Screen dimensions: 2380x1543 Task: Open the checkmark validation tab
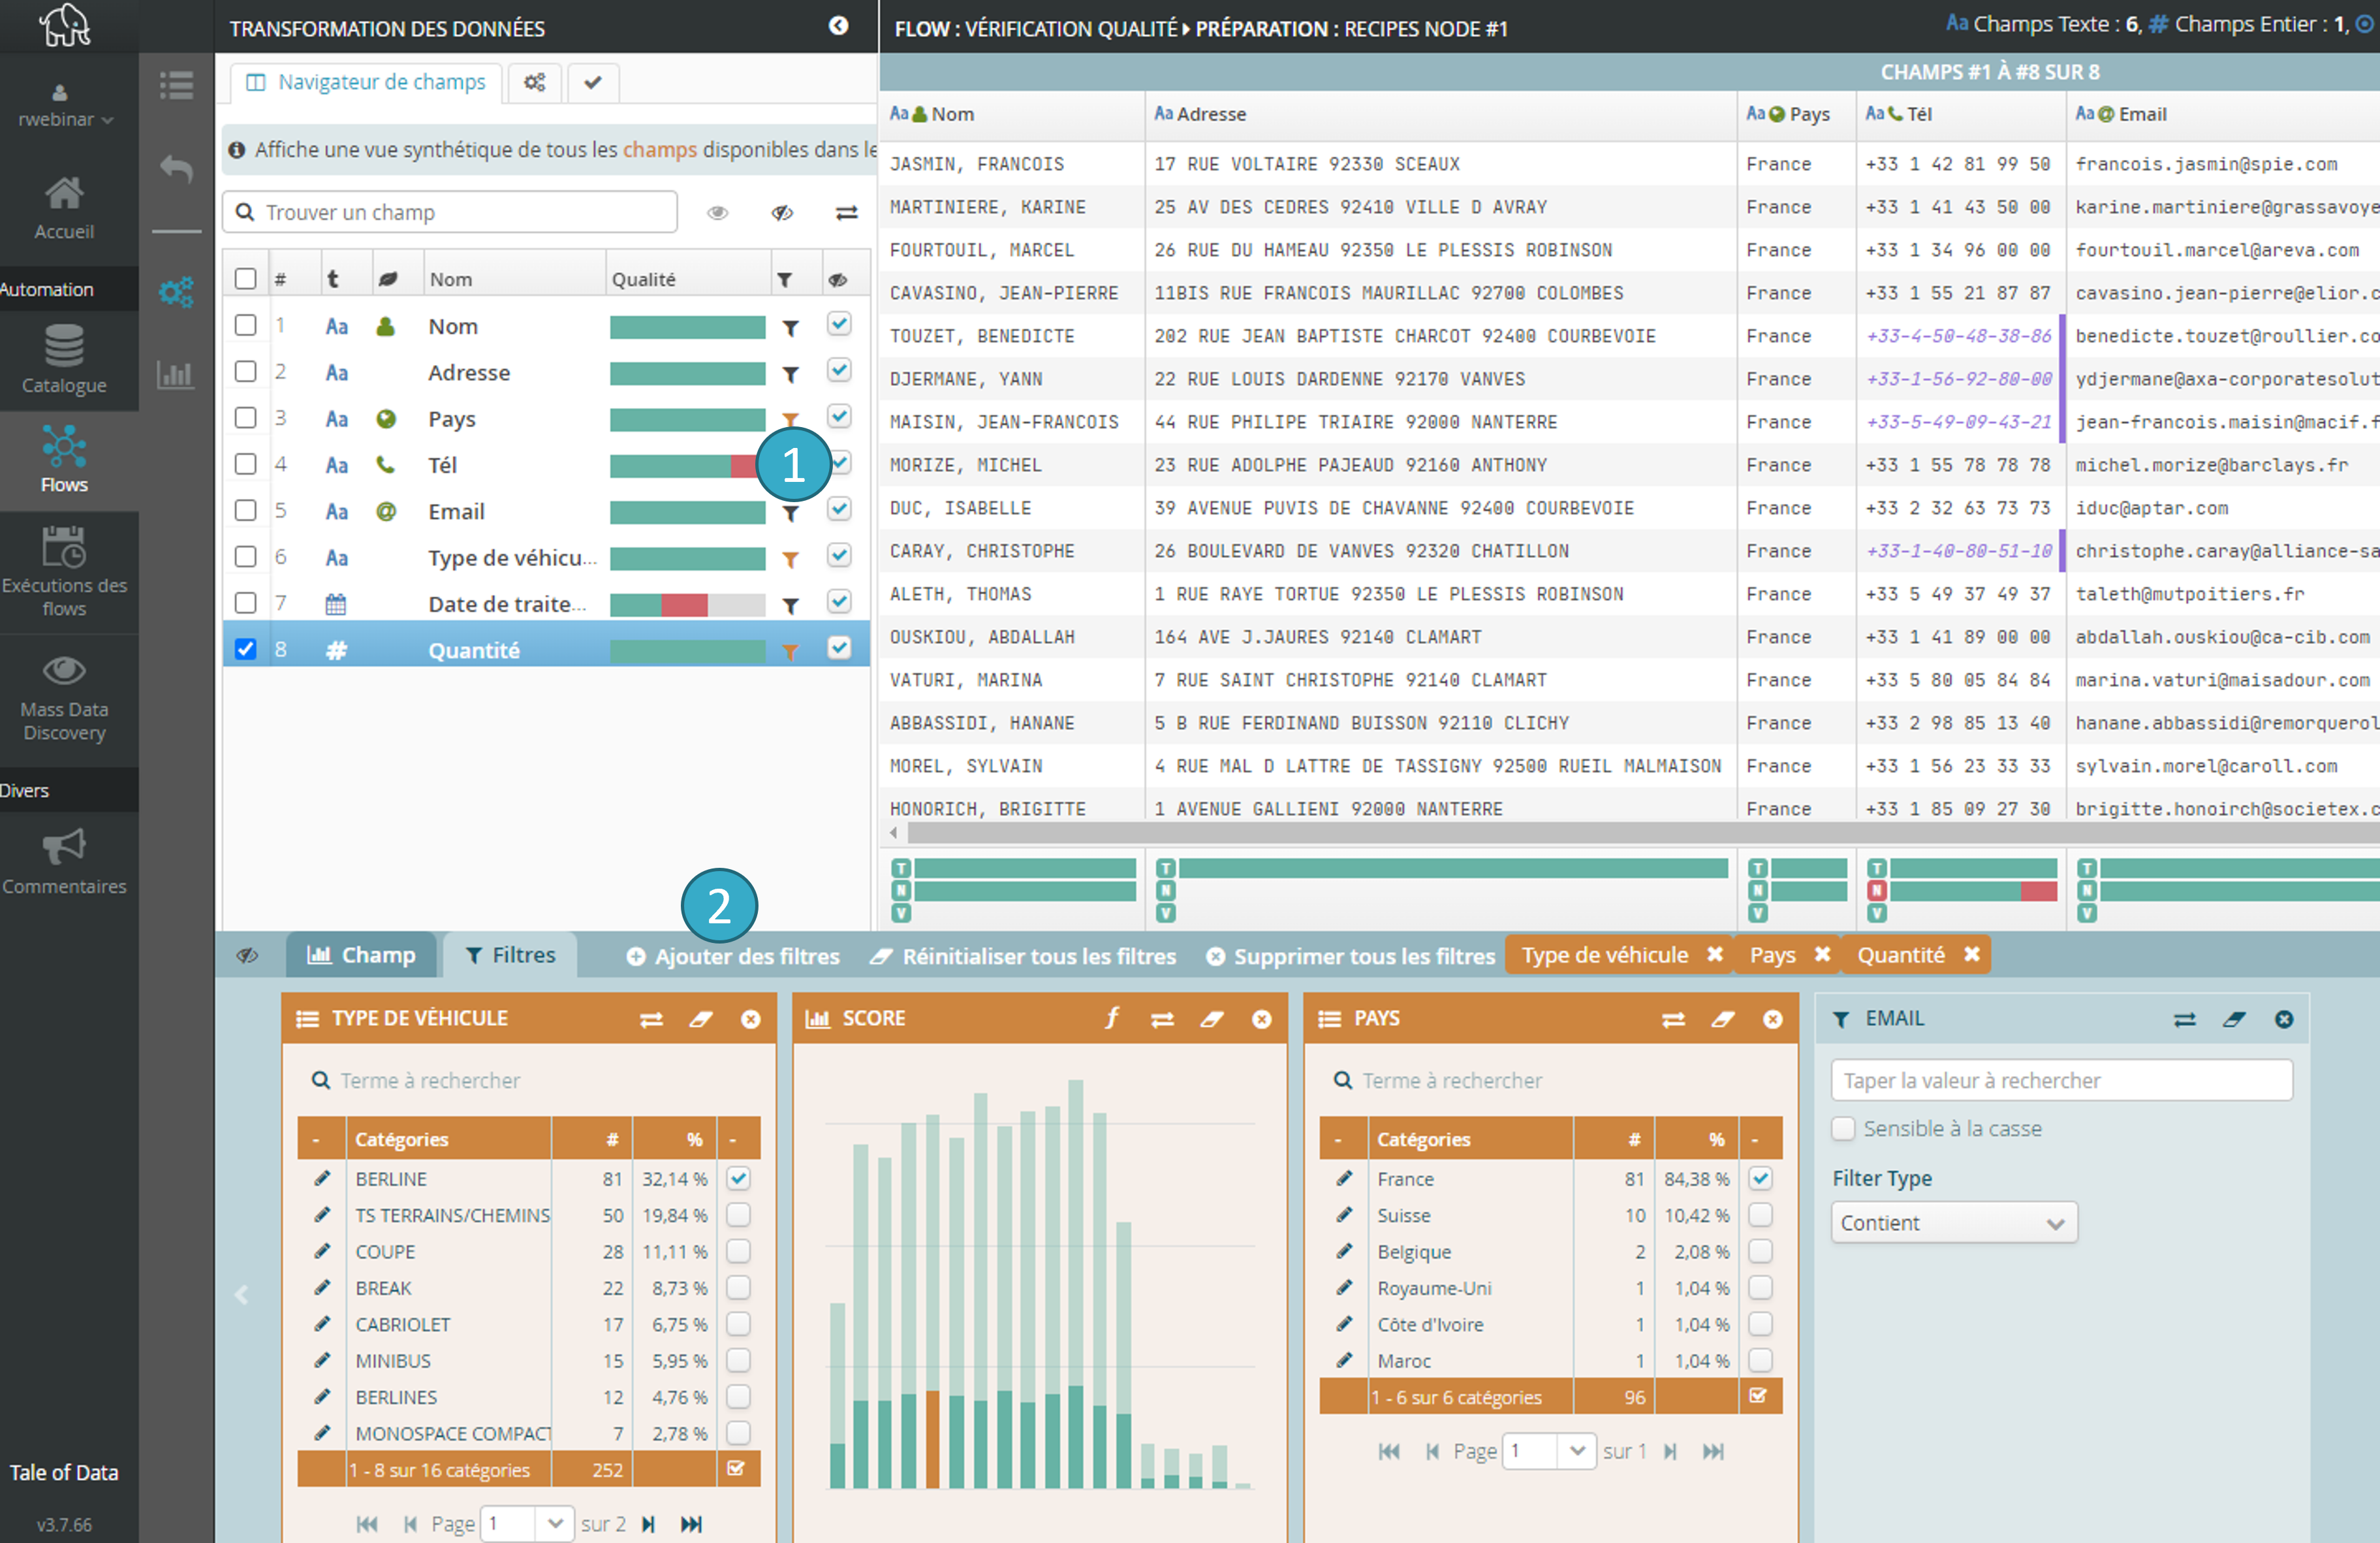593,82
